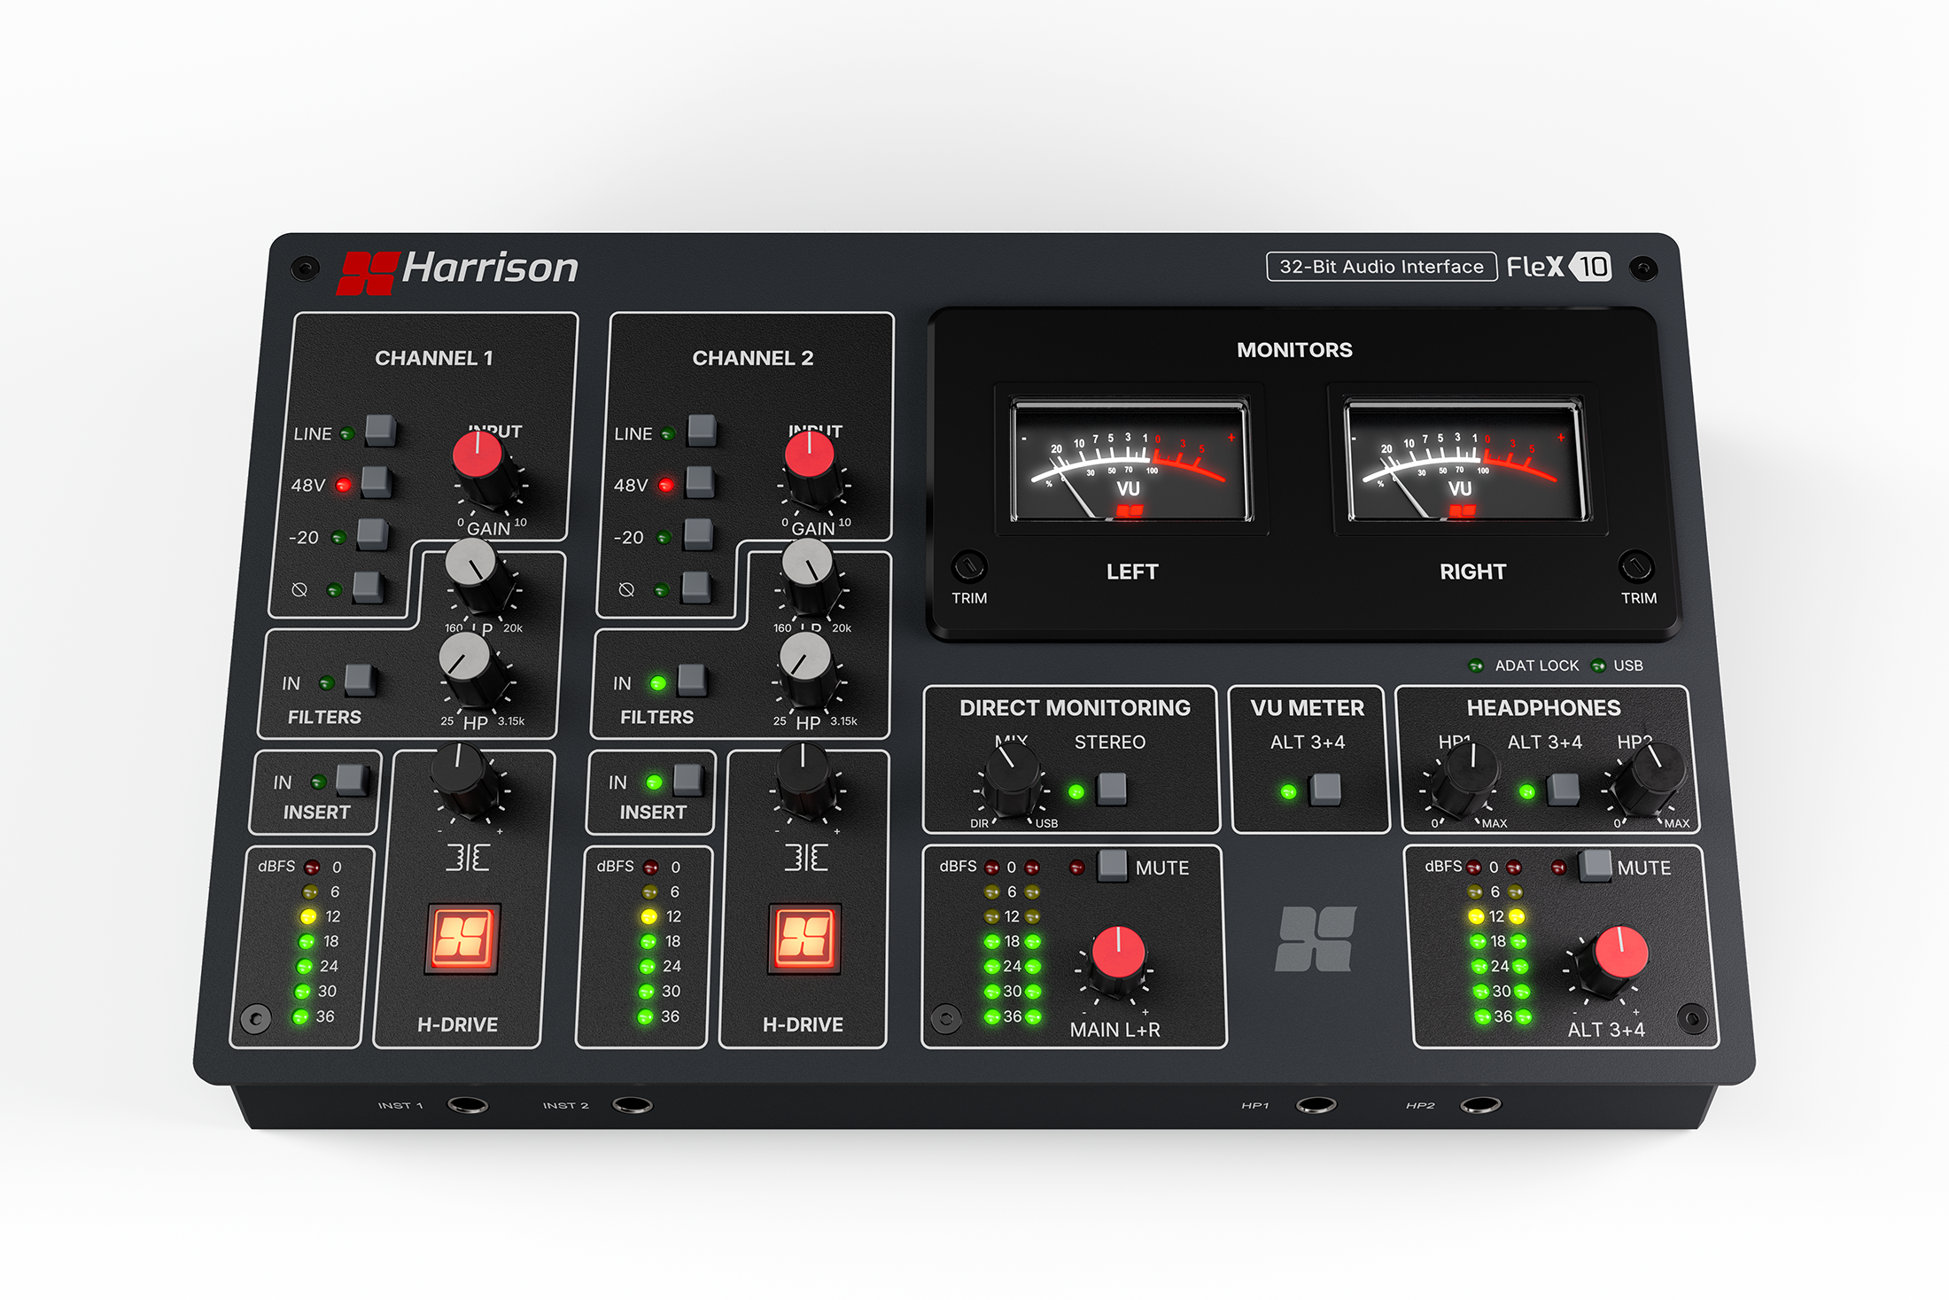Toggle the Channel 1 LINE switch

tap(381, 431)
